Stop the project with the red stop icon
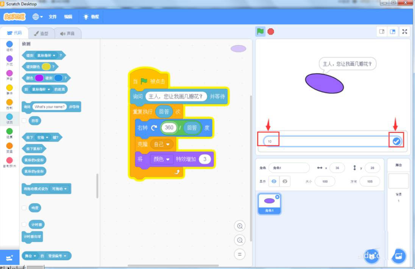The width and height of the screenshot is (415, 269). (270, 32)
